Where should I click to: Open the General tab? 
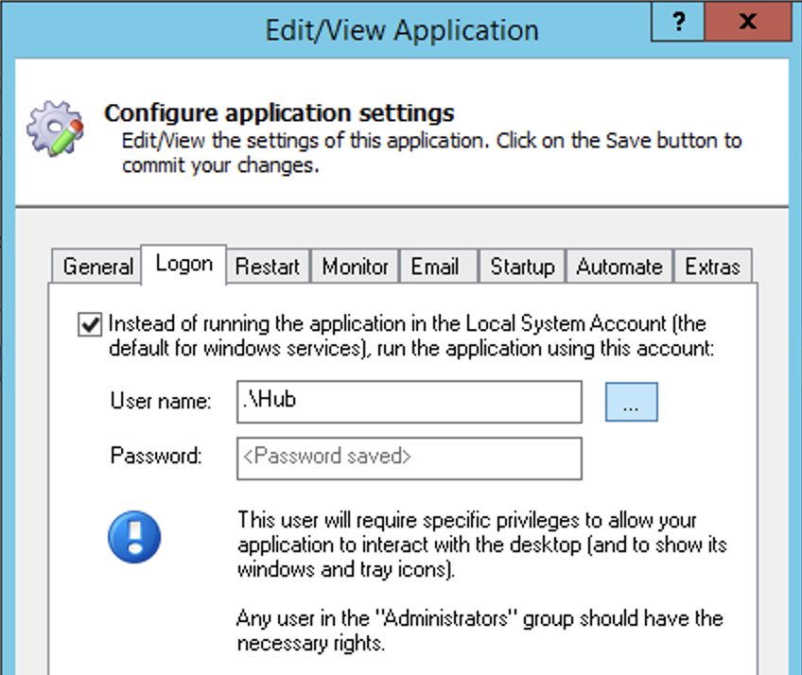(96, 267)
